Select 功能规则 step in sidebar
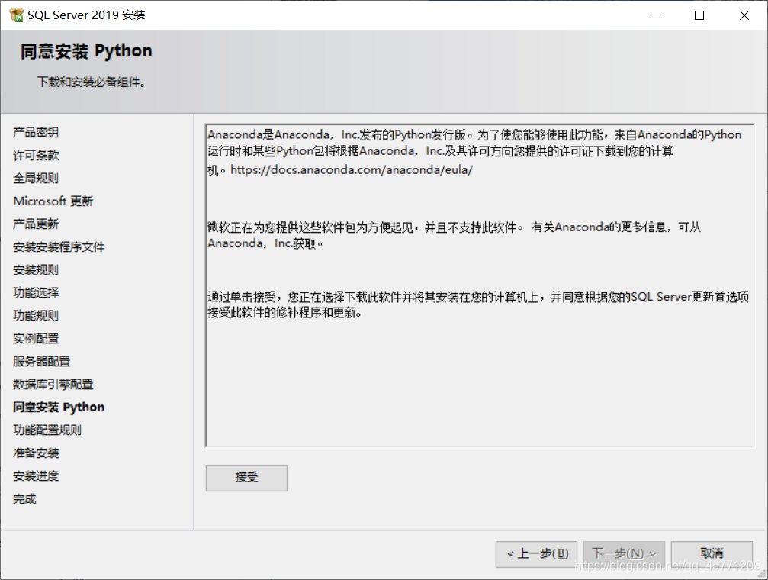Screen dimensions: 768x580 (x=36, y=316)
